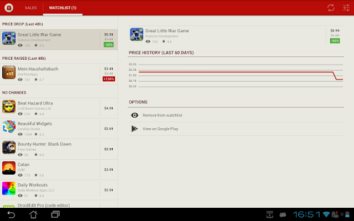354x221 pixels.
Task: Click the eye icon in the list Great Little War Game row
Action: tap(20, 45)
